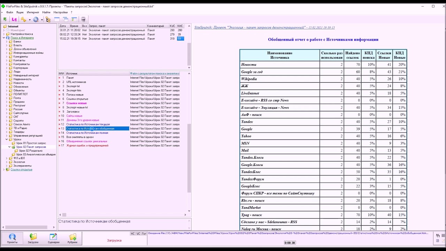Open the Ящик menu

pos(20,12)
